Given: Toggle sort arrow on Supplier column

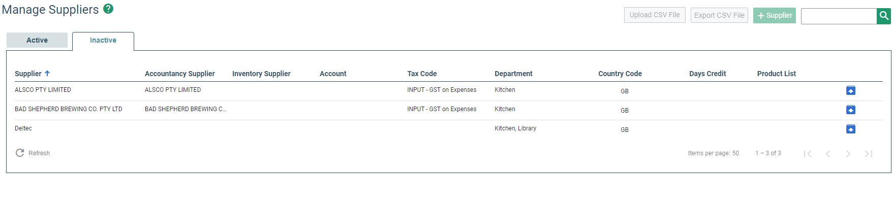Looking at the screenshot, I should 47,73.
